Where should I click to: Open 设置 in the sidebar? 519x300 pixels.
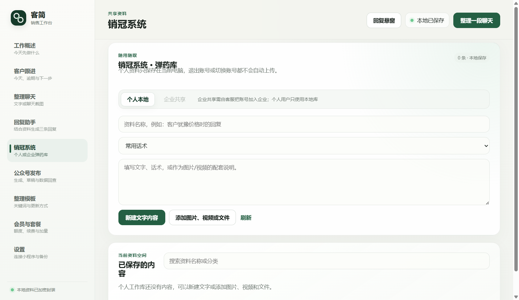click(x=47, y=253)
